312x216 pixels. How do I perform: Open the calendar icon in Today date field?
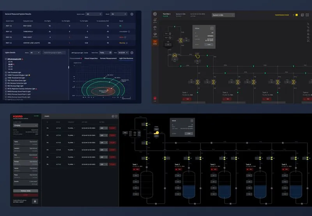click(x=110, y=53)
